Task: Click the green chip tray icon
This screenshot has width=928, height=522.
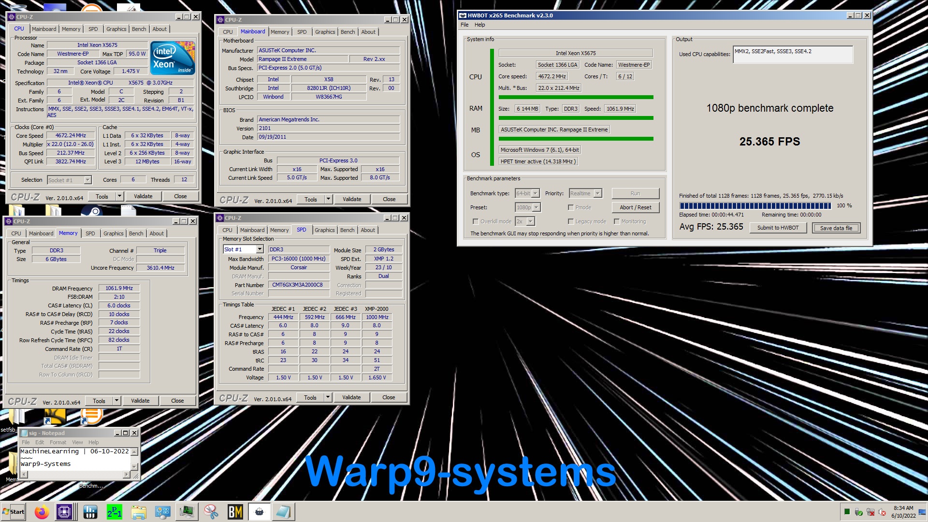Action: (x=847, y=512)
